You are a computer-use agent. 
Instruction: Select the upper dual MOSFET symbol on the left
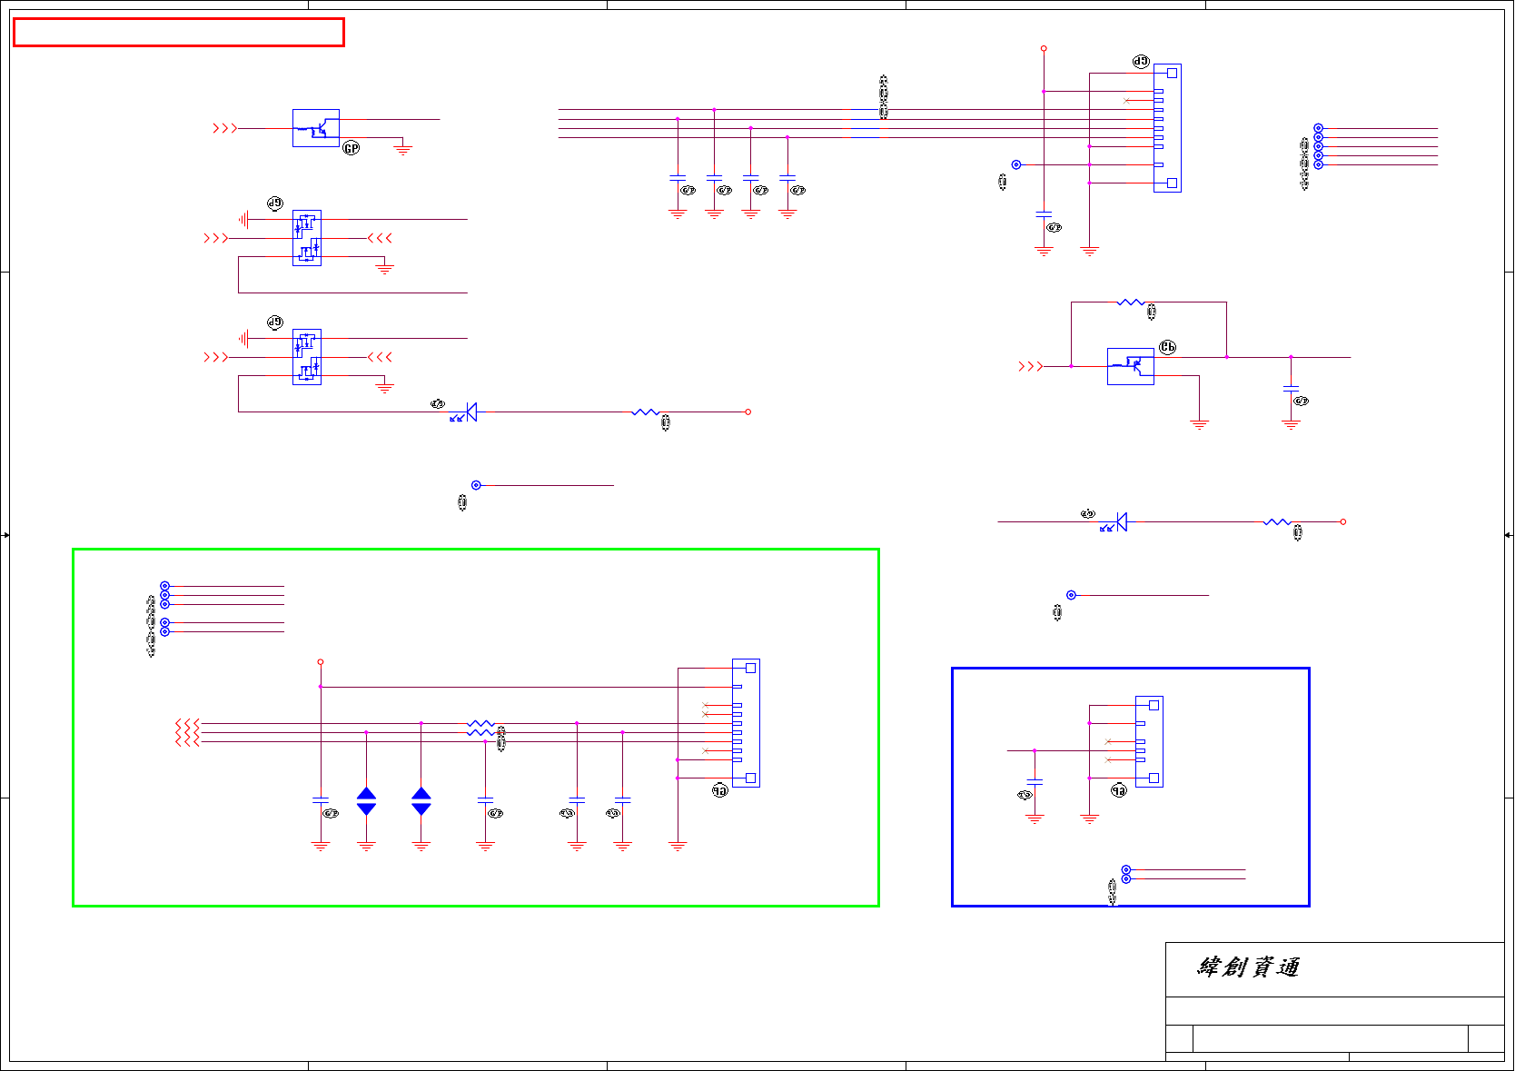tap(307, 238)
